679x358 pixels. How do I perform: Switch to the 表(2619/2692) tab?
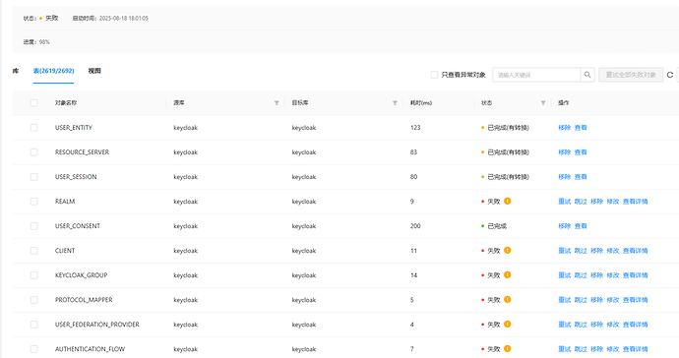click(x=54, y=71)
